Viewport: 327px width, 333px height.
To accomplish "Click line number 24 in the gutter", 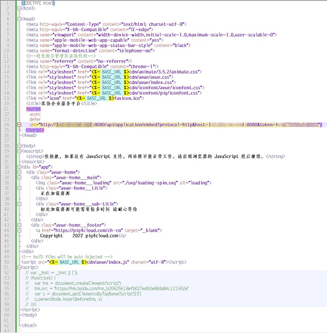I will pos(7,125).
